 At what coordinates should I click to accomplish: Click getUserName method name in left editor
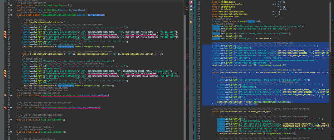[50, 10]
